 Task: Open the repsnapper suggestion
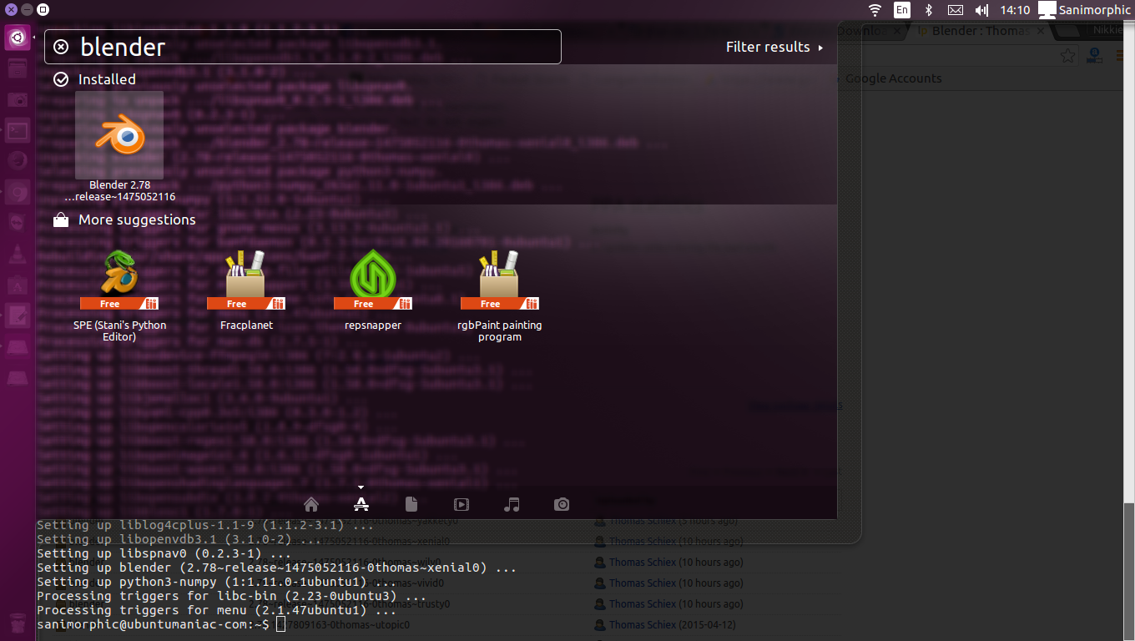pyautogui.click(x=373, y=290)
